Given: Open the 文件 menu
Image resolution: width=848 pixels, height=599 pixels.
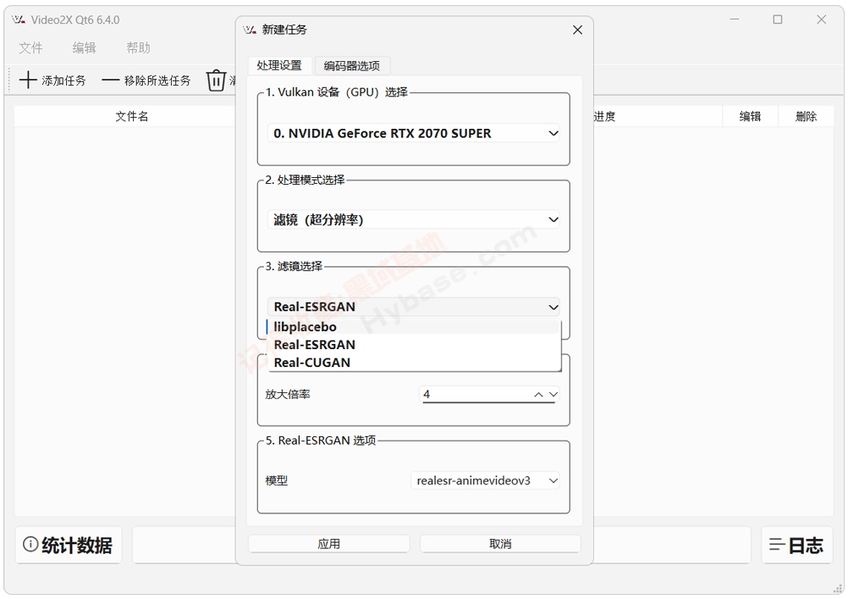Looking at the screenshot, I should [x=30, y=47].
